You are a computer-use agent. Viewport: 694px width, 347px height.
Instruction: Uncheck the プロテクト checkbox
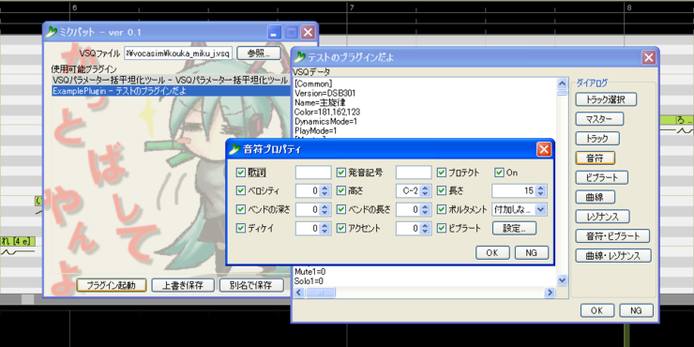442,173
